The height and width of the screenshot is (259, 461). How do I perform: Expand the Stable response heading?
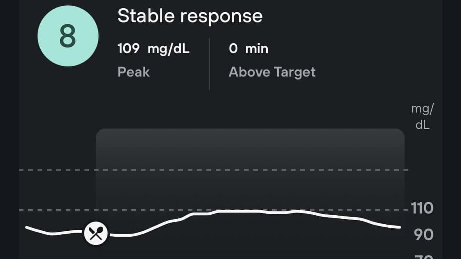pos(190,16)
